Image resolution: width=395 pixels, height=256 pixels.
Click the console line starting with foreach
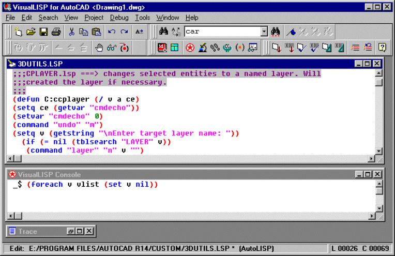tap(85, 185)
